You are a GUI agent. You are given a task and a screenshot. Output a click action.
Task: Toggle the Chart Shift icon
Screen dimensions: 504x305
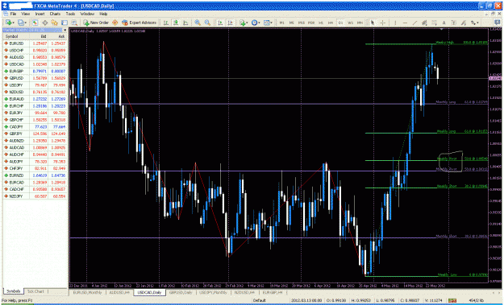tap(230, 23)
